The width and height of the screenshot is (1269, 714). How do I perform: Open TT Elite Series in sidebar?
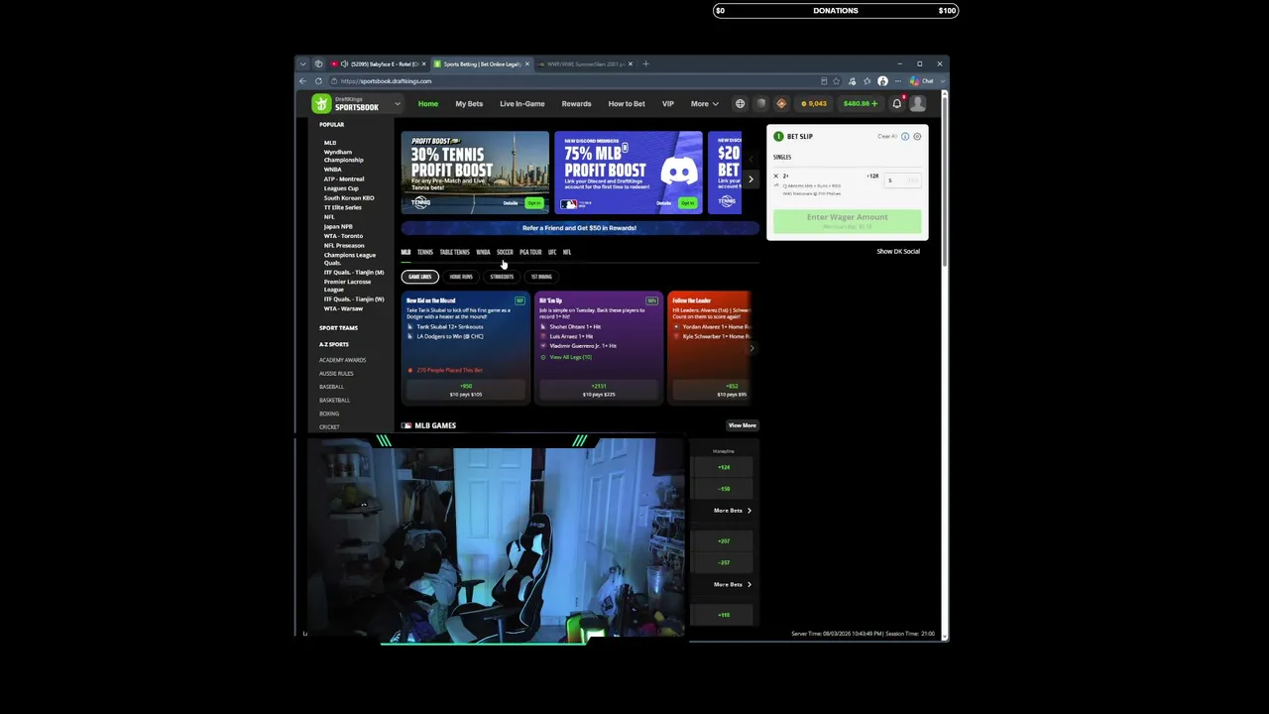pos(343,207)
